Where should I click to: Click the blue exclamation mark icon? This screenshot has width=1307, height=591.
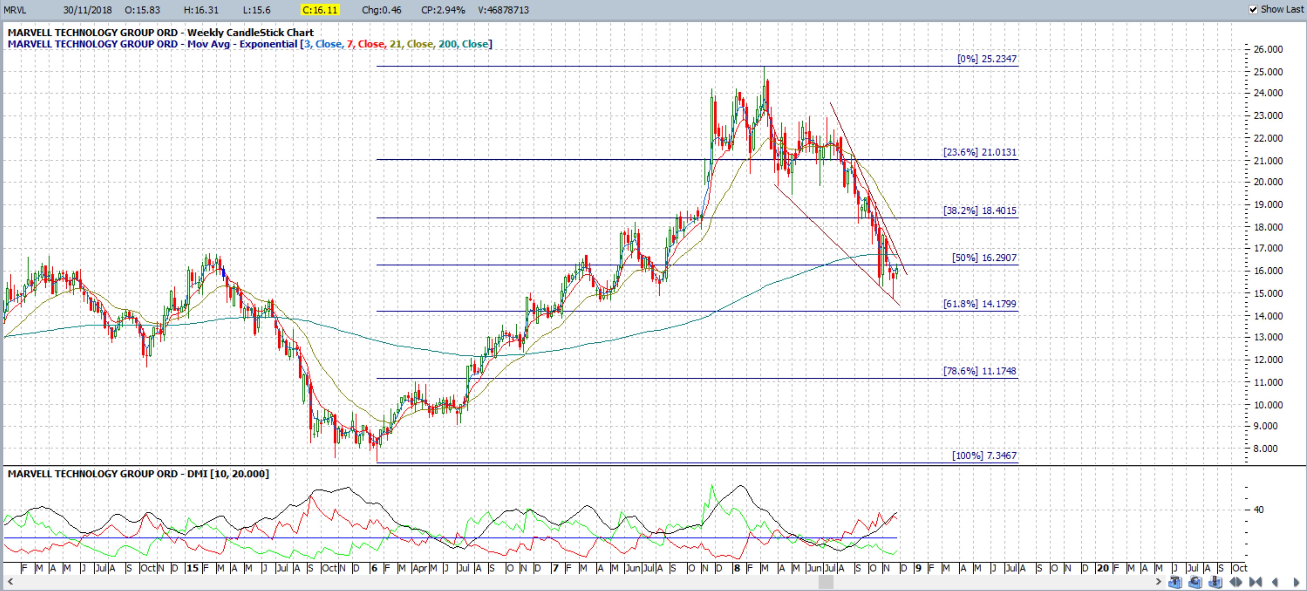[x=1215, y=582]
